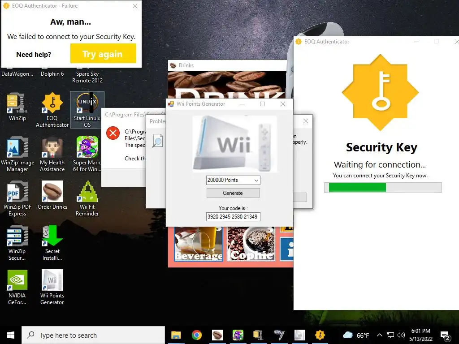Click Try again in the Failure dialog
This screenshot has width=459, height=344.
(x=103, y=54)
